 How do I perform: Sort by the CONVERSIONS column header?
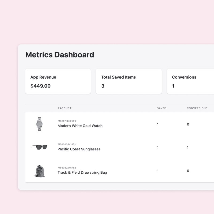pos(197,108)
